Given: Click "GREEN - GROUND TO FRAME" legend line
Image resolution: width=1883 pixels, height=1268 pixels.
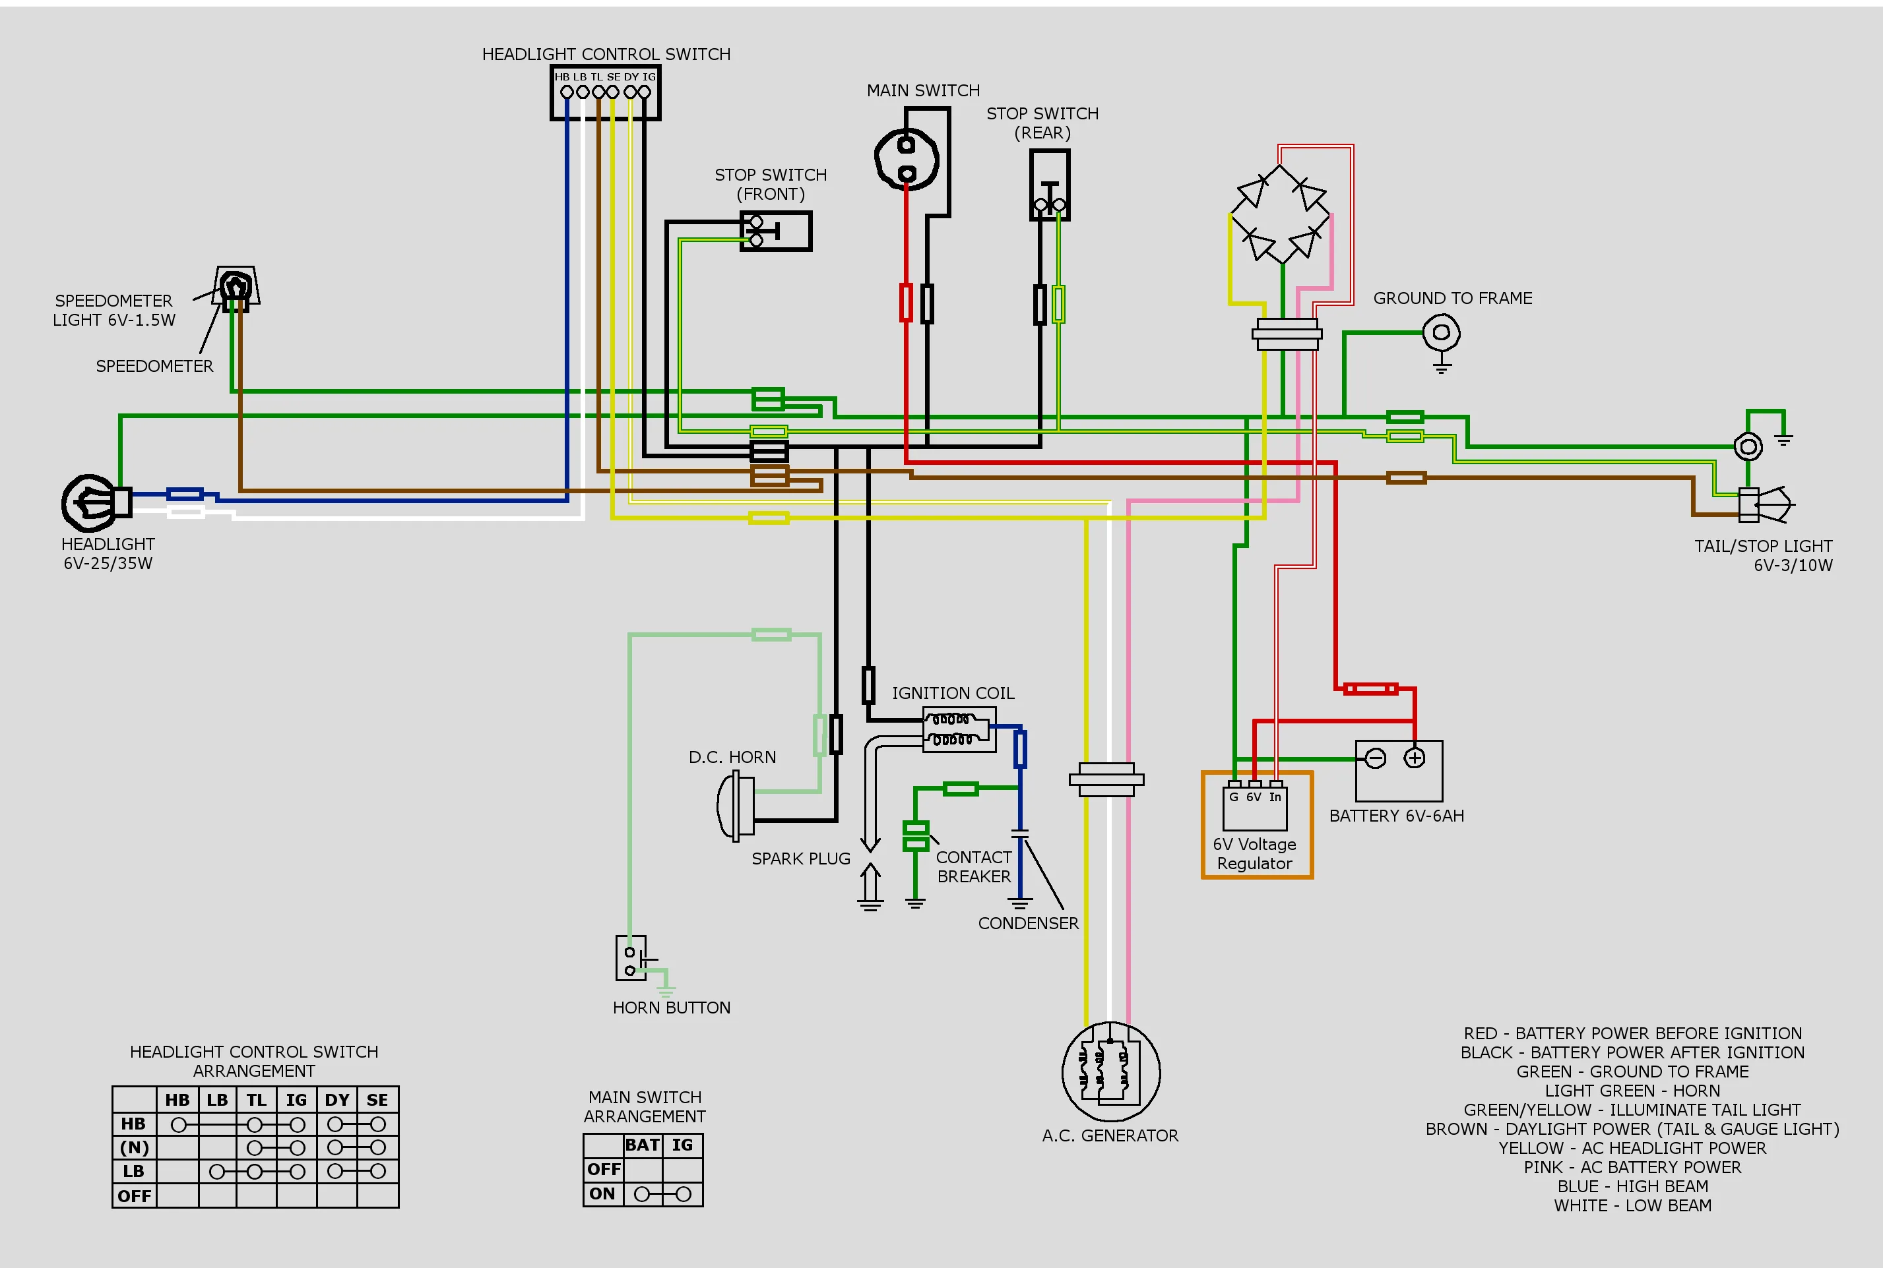Looking at the screenshot, I should click(x=1633, y=1072).
